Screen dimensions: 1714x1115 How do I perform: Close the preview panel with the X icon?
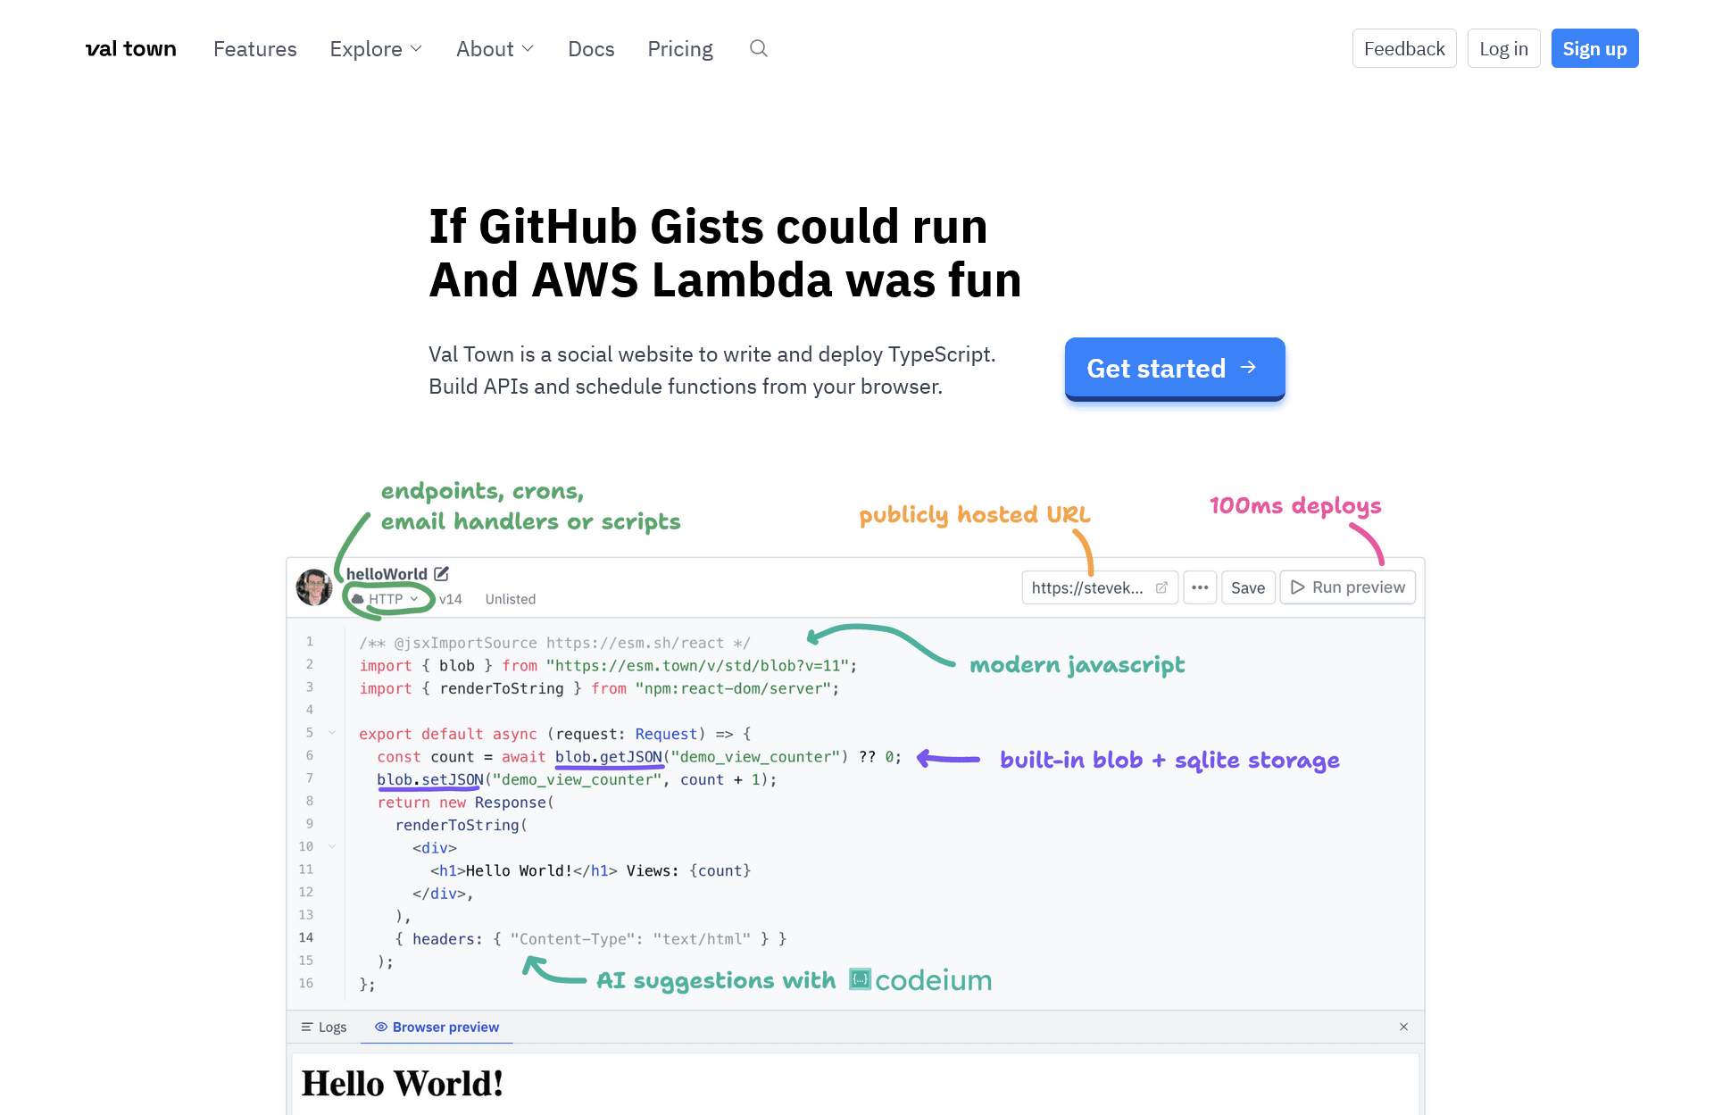click(x=1403, y=1027)
